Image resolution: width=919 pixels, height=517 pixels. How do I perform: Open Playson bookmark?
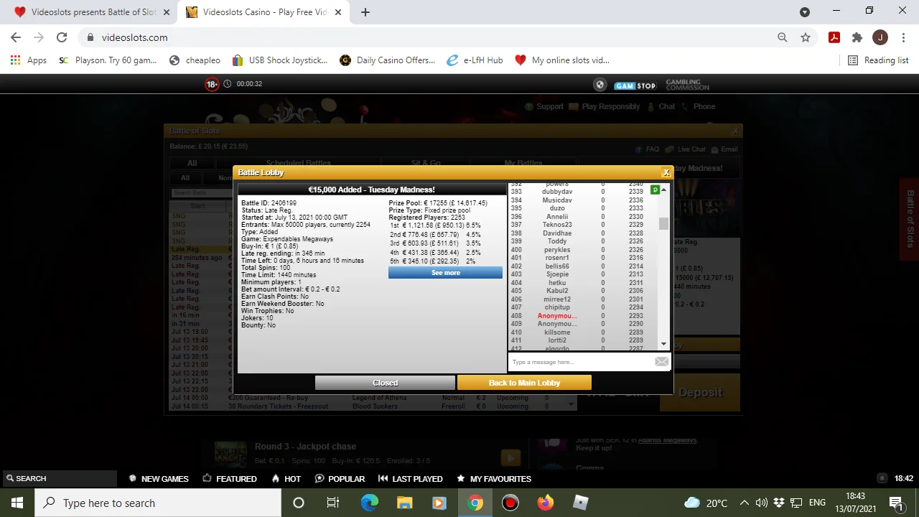click(x=108, y=60)
